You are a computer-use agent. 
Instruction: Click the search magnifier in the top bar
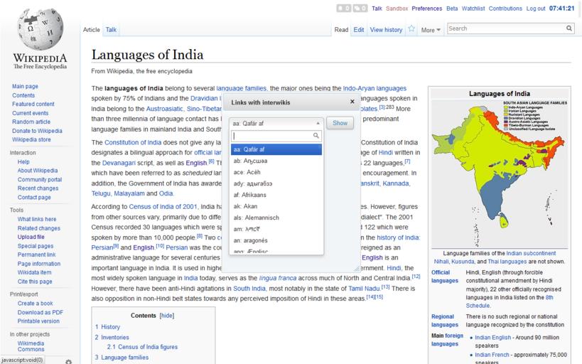[569, 28]
